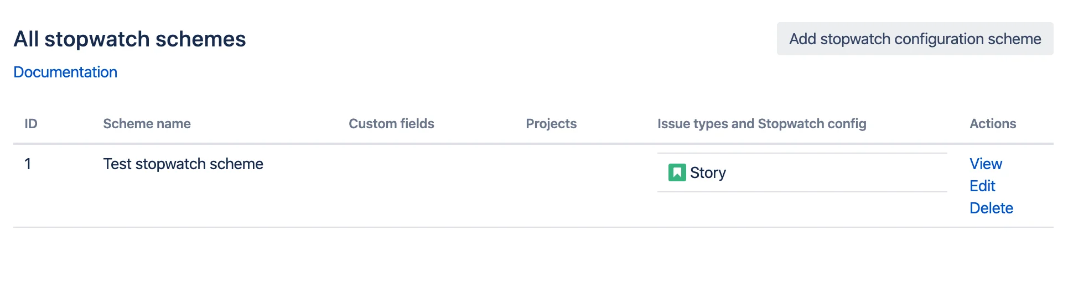
Task: Click empty Custom fields cell of scheme row
Action: pyautogui.click(x=426, y=186)
